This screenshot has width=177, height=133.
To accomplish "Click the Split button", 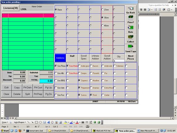I will click(x=27, y=94).
